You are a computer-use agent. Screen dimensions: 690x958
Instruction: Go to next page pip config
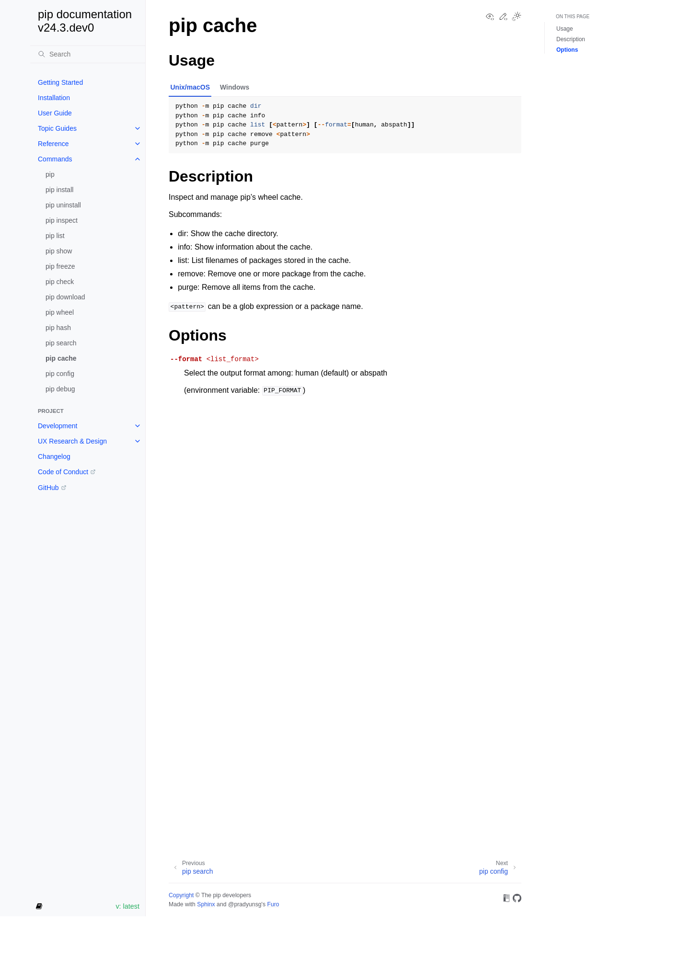(494, 871)
